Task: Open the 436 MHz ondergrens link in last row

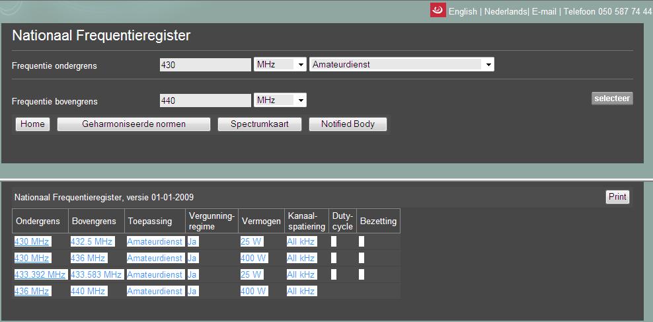Action: (x=32, y=291)
